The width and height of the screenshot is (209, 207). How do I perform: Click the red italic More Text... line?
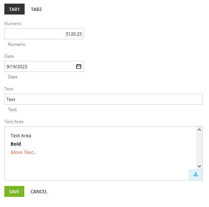point(24,152)
